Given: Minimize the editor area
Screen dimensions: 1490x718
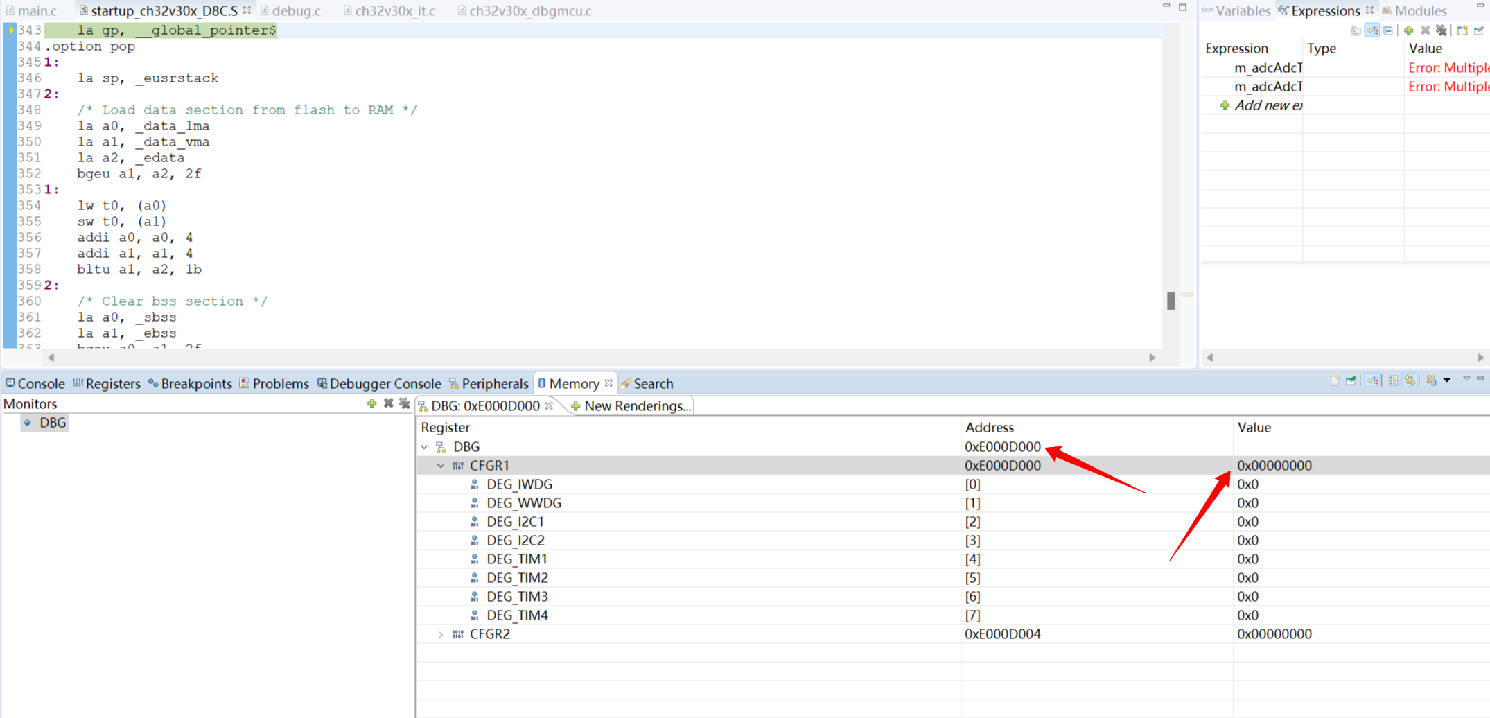Looking at the screenshot, I should (1166, 6).
